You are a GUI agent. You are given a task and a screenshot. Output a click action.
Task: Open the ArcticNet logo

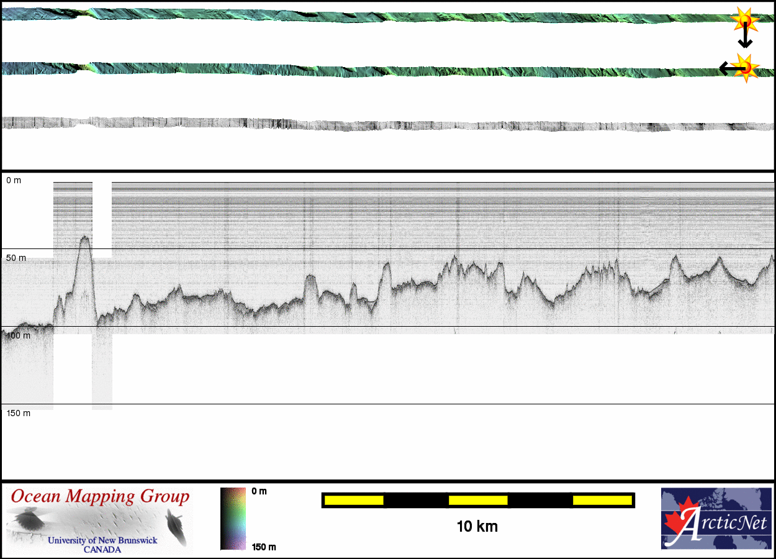(x=715, y=519)
